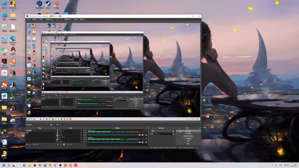
Task: Mute the Desktop Audio channel speaker icon
Action: (x=143, y=142)
